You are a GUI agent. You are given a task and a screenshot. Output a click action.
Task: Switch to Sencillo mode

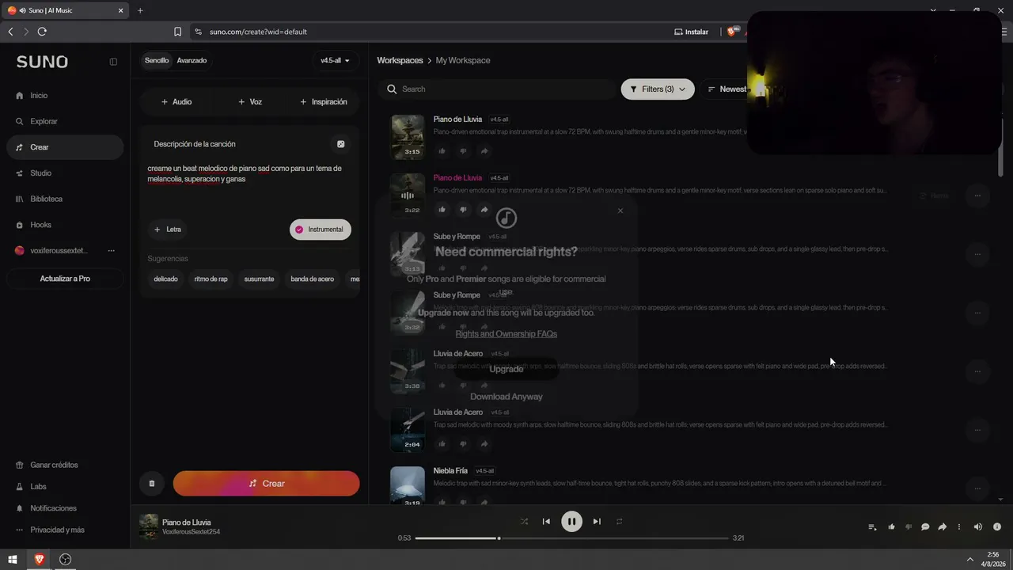[157, 61]
